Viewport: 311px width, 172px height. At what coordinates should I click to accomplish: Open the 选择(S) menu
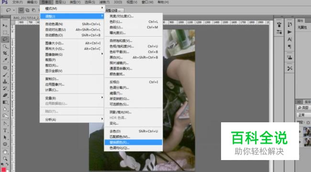(x=89, y=2)
